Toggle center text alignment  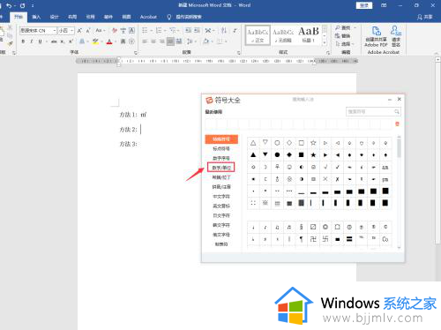(153, 41)
